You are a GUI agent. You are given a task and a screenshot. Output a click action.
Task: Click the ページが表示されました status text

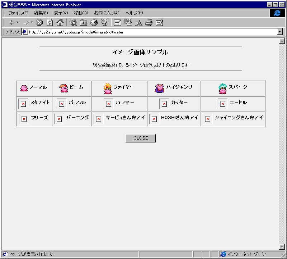pos(32,254)
